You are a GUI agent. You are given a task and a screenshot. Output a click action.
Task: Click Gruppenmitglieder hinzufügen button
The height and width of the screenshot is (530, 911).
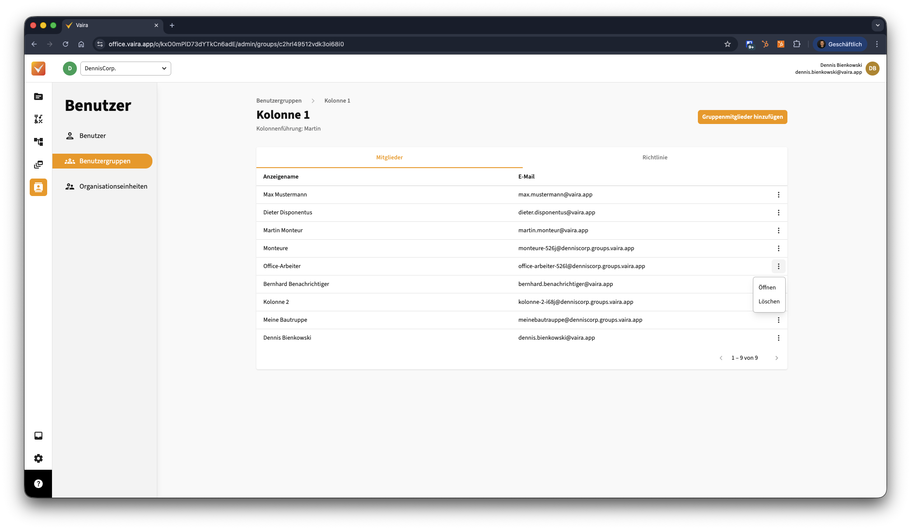click(742, 117)
